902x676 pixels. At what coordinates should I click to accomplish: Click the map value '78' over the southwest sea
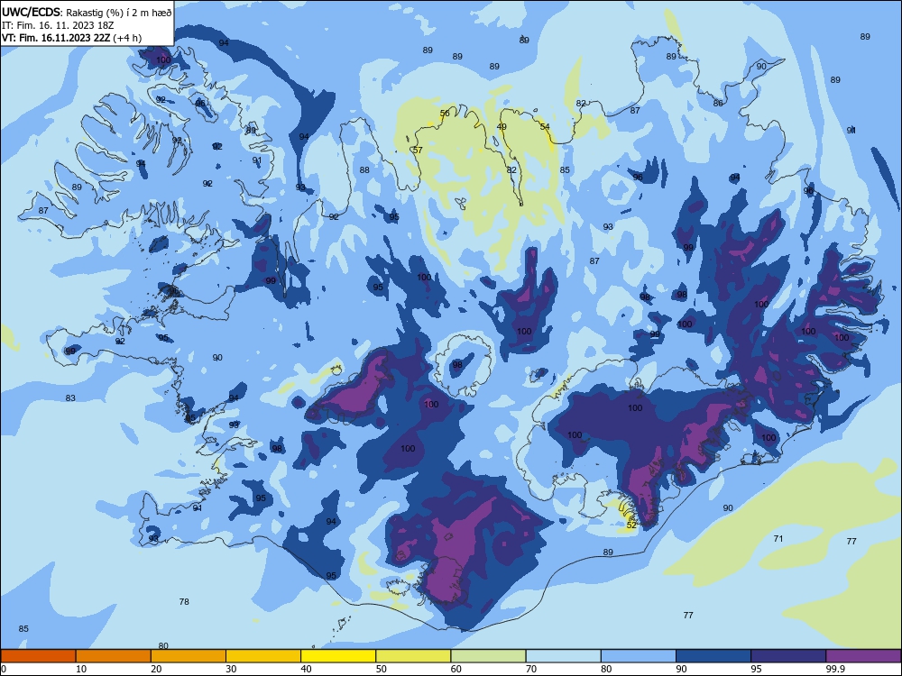click(x=184, y=602)
